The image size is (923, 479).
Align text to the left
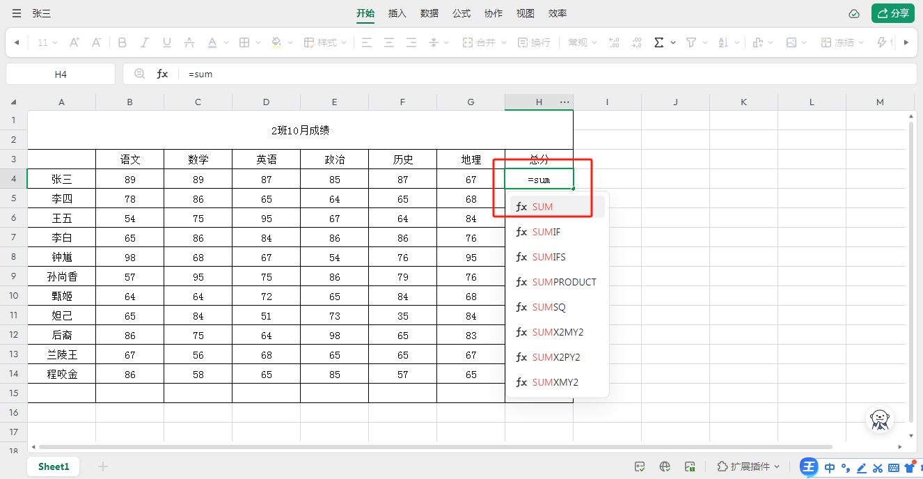(367, 42)
